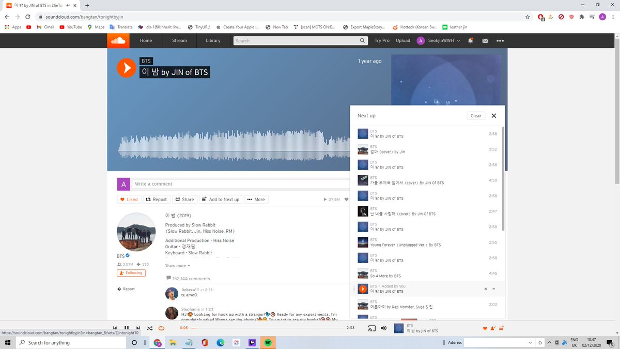Toggle the Next up queue icon

point(501,328)
